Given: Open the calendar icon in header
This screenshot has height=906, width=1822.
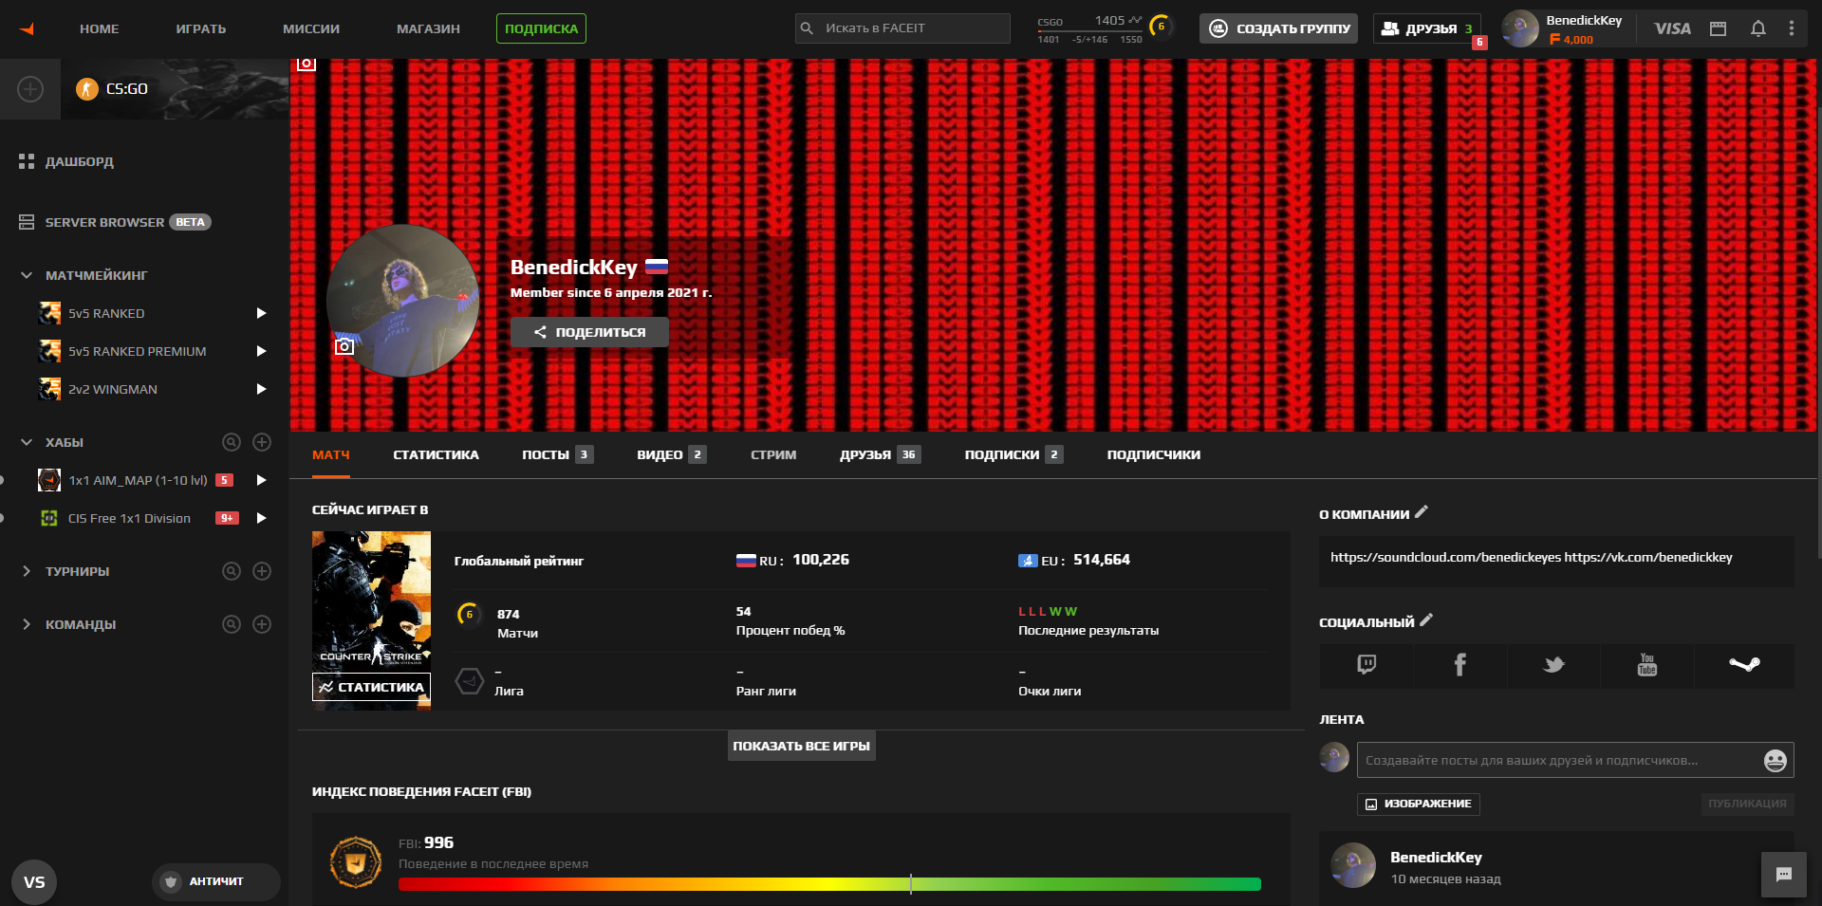Looking at the screenshot, I should point(1718,28).
